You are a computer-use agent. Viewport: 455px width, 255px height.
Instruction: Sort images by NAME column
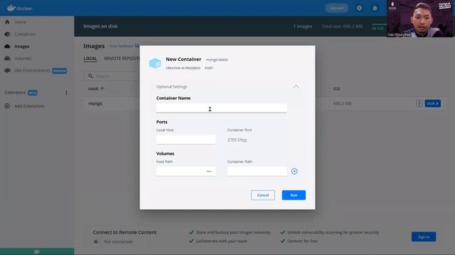tap(96, 89)
